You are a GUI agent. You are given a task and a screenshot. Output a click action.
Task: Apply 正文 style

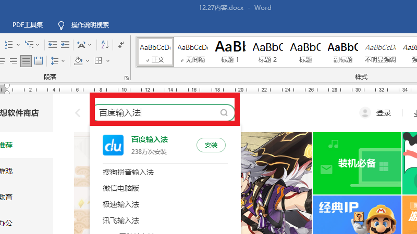point(155,51)
